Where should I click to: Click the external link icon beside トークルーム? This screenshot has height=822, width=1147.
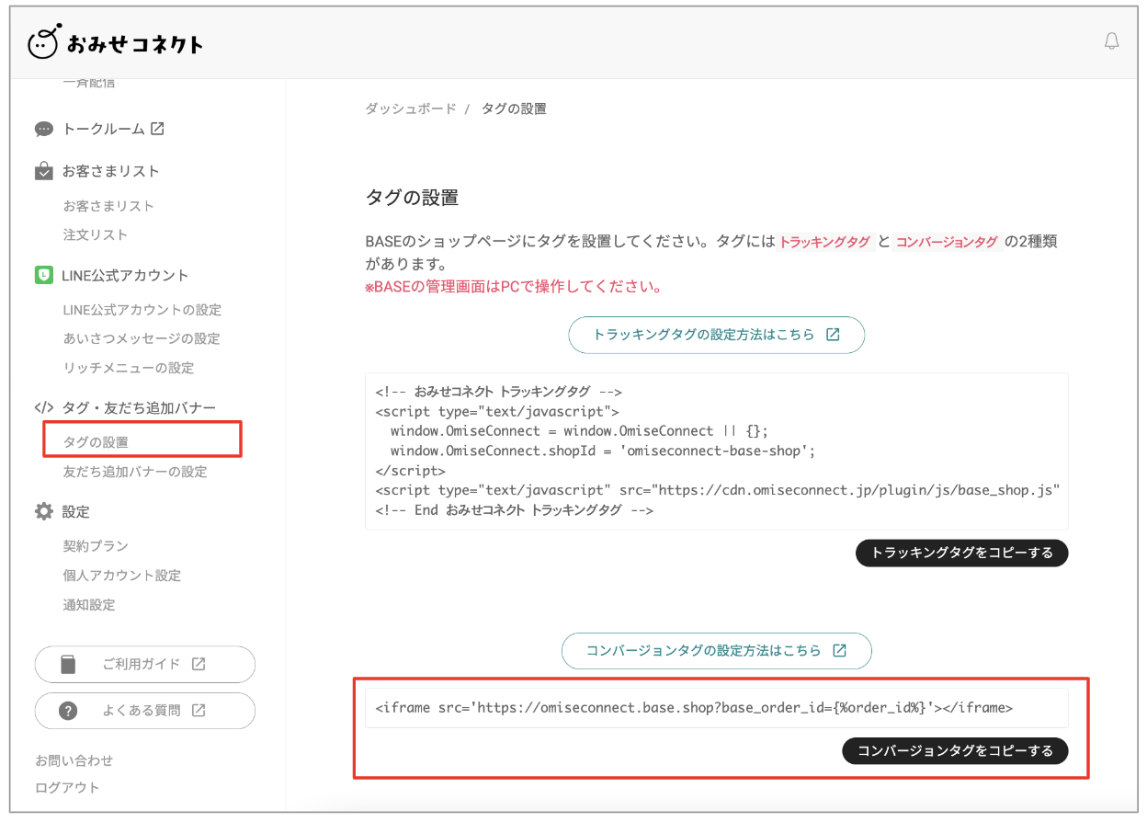coord(157,129)
